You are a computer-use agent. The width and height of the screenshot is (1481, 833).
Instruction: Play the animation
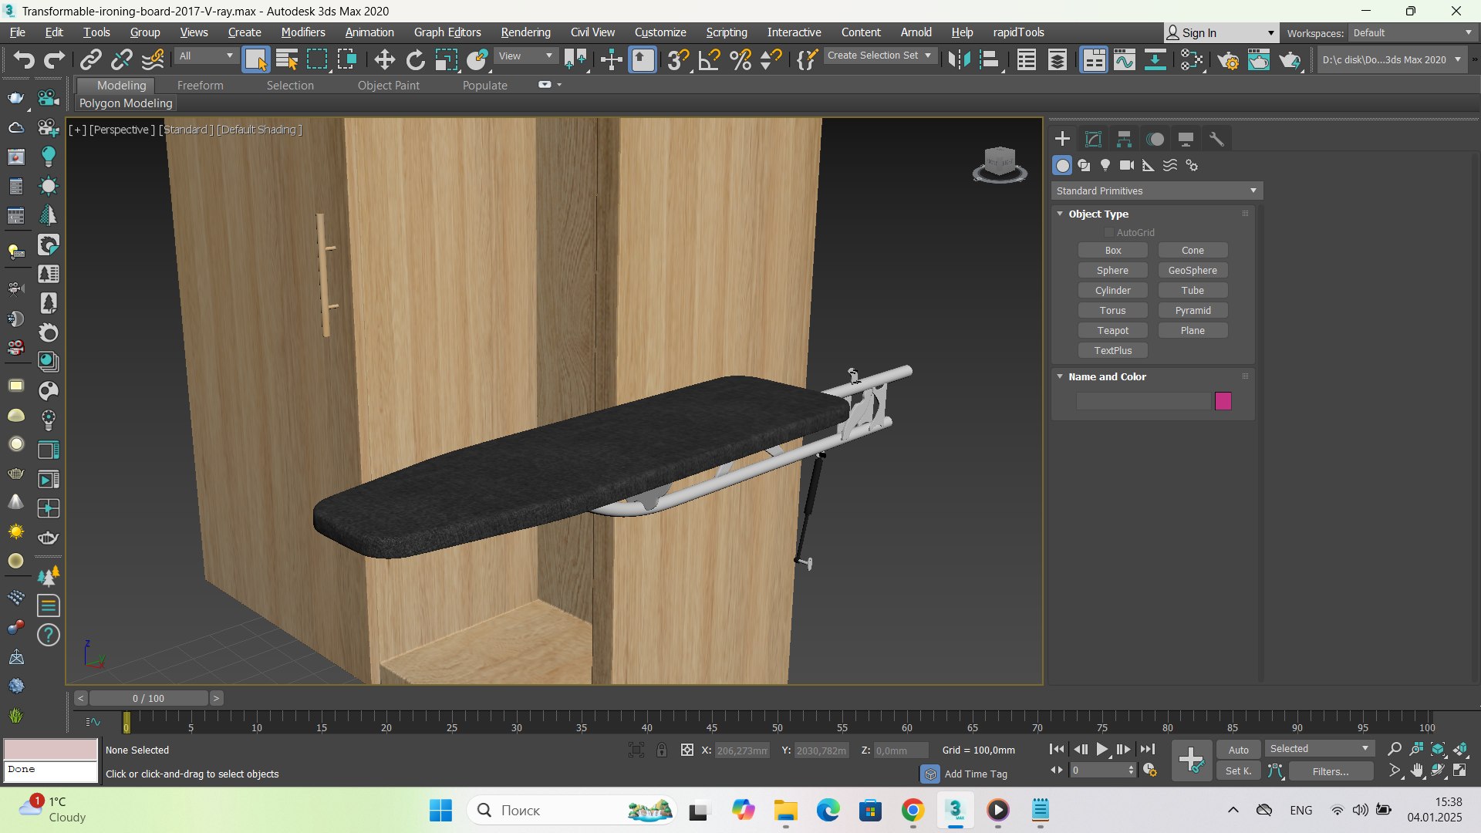(x=1102, y=749)
